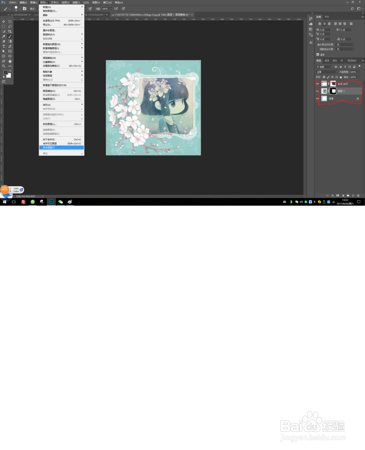Image resolution: width=365 pixels, height=450 pixels.
Task: Delete layer via trash icon
Action: point(358,196)
